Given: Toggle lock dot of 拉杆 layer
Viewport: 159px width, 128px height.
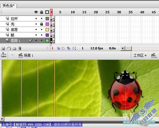Looking at the screenshot, I should coord(42,18).
